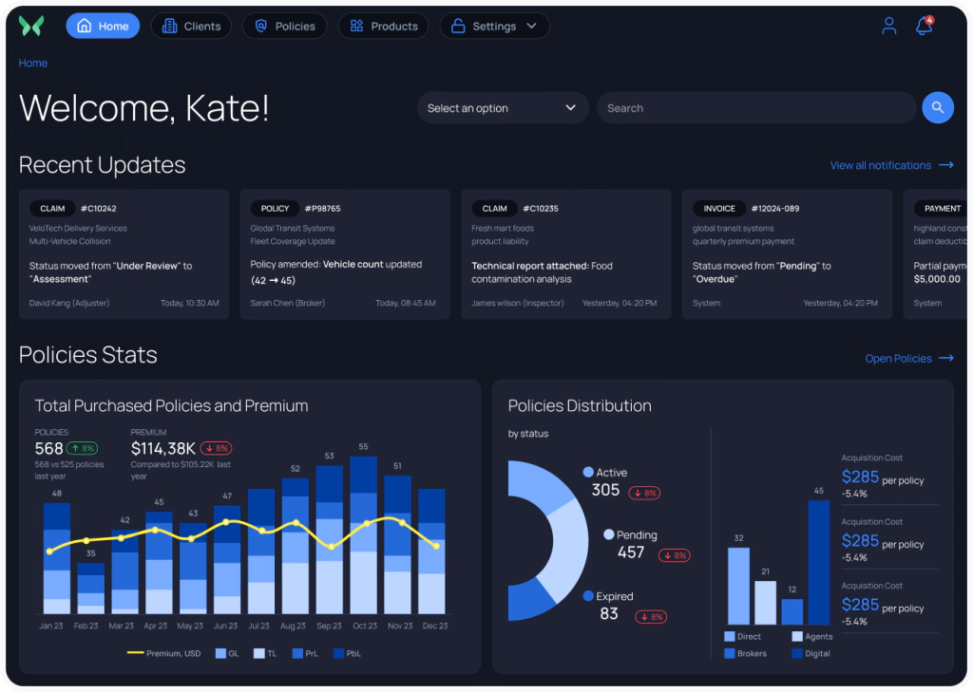Toggle the Brokers legend item
Image resolution: width=973 pixels, height=692 pixels.
point(744,653)
